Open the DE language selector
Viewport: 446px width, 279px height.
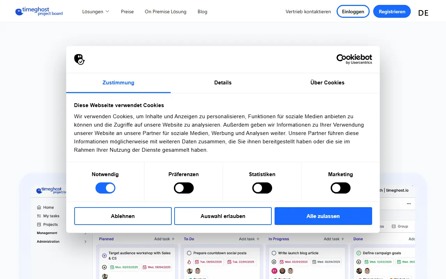click(x=423, y=13)
